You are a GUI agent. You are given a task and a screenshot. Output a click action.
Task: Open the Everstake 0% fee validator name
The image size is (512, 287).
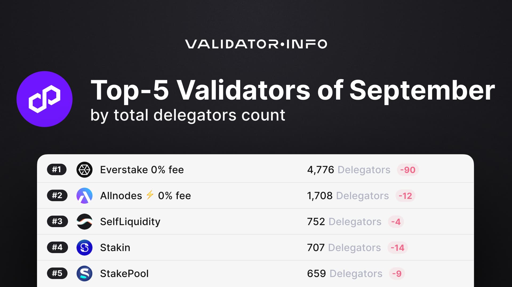tap(142, 170)
